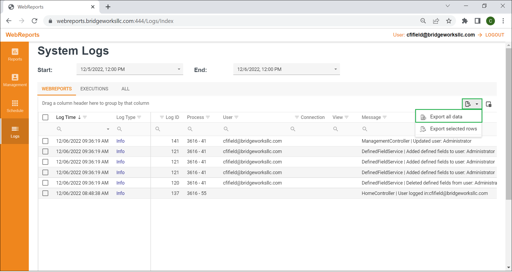Open the Management section in the sidebar
Screen dimensions: 512x272
[15, 81]
